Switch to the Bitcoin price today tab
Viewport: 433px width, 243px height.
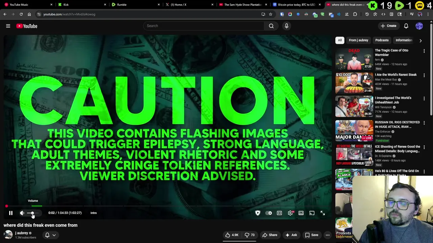[x=296, y=5]
